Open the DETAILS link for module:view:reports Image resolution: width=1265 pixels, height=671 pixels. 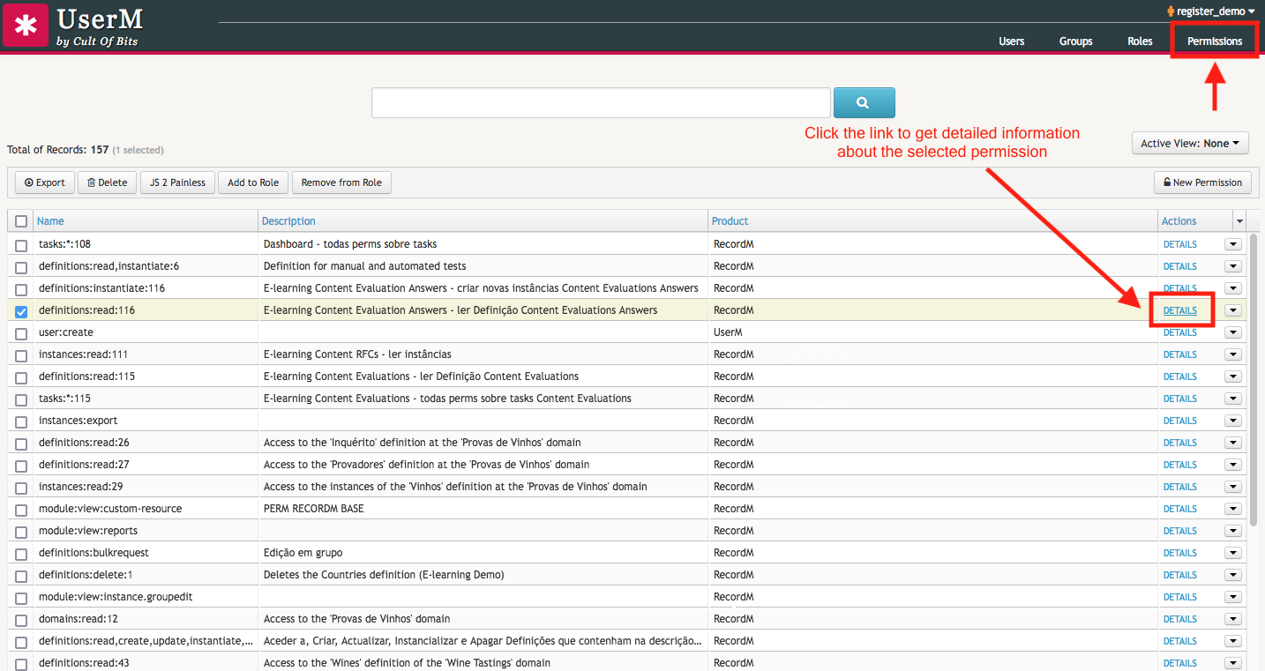pyautogui.click(x=1179, y=531)
